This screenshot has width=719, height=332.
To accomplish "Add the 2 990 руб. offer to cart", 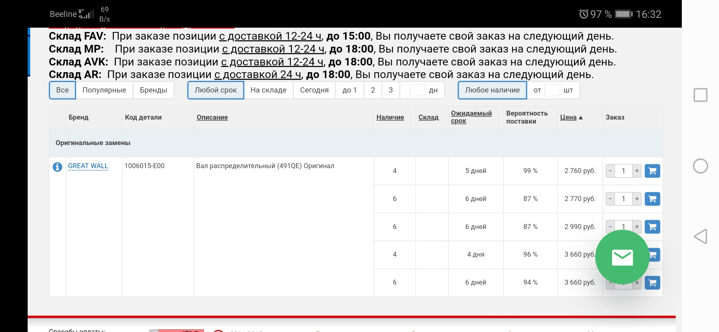I will point(652,227).
